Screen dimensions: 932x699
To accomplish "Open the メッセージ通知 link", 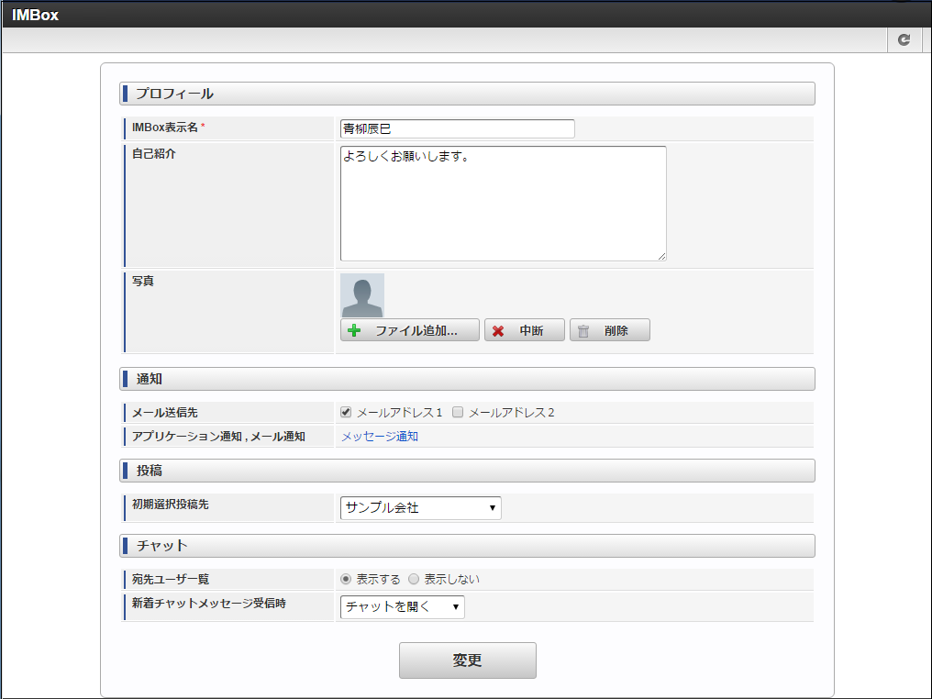I will coord(380,437).
